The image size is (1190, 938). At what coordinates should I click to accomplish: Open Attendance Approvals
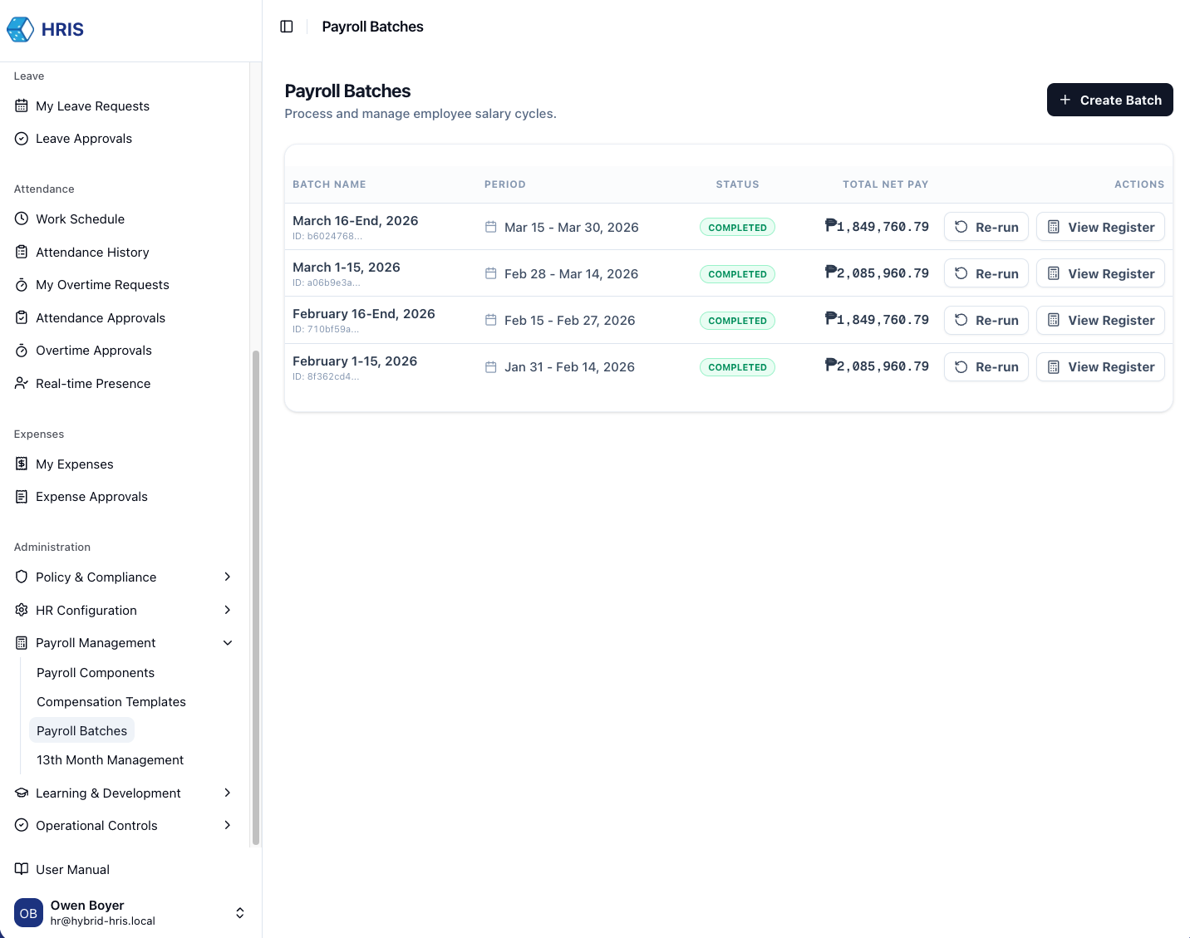(x=100, y=317)
